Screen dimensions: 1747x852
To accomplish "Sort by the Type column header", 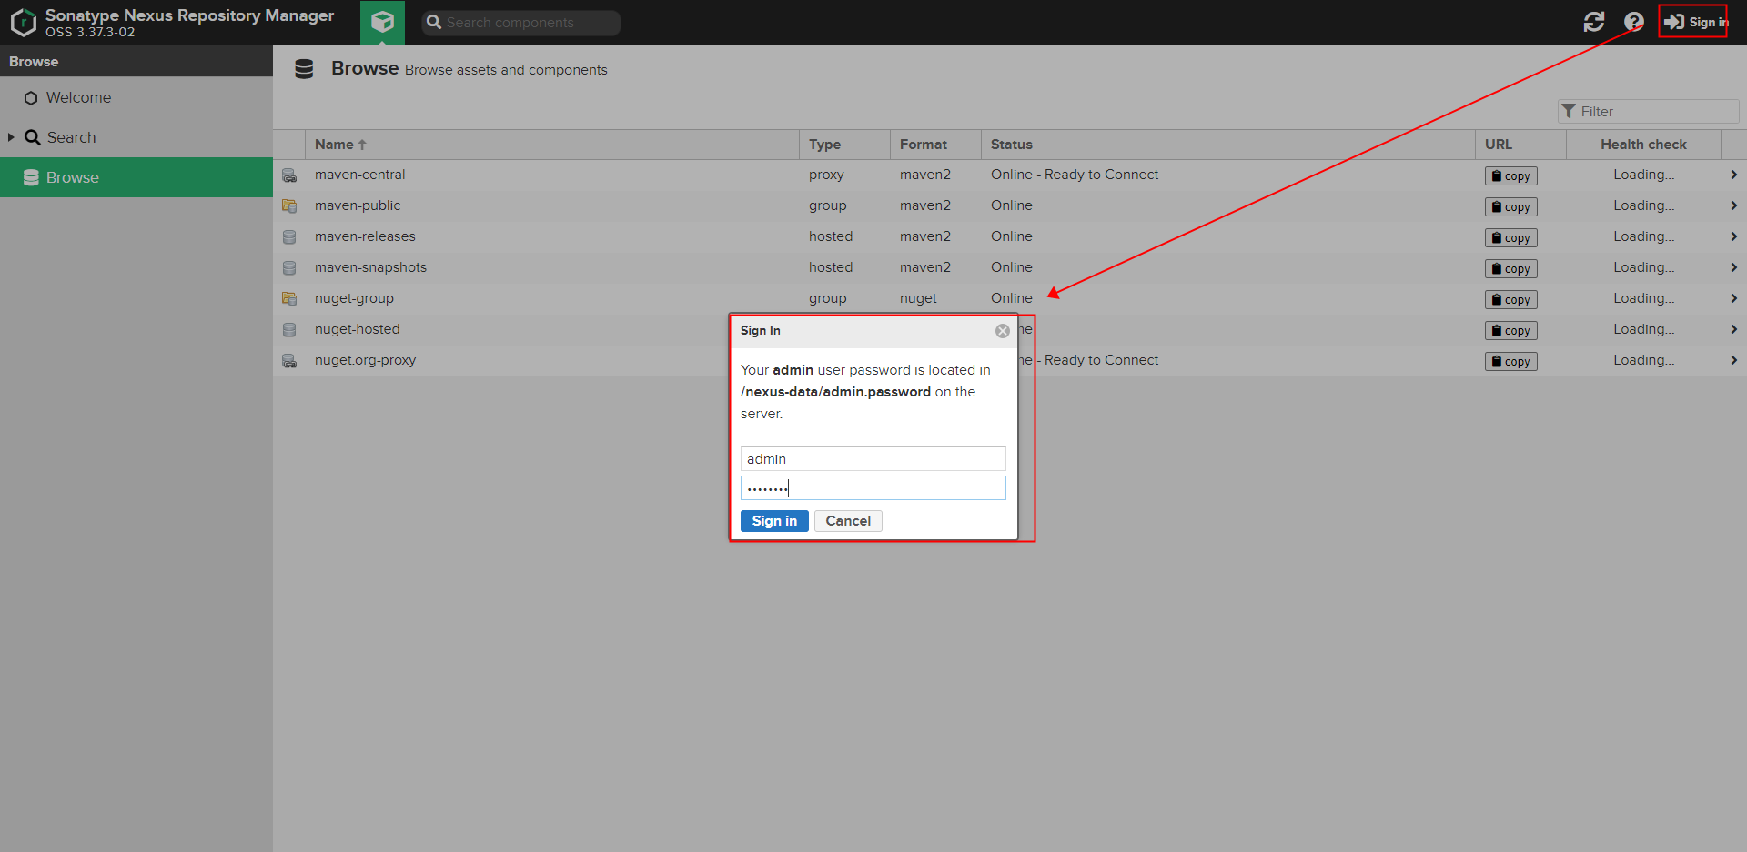I will [x=844, y=145].
